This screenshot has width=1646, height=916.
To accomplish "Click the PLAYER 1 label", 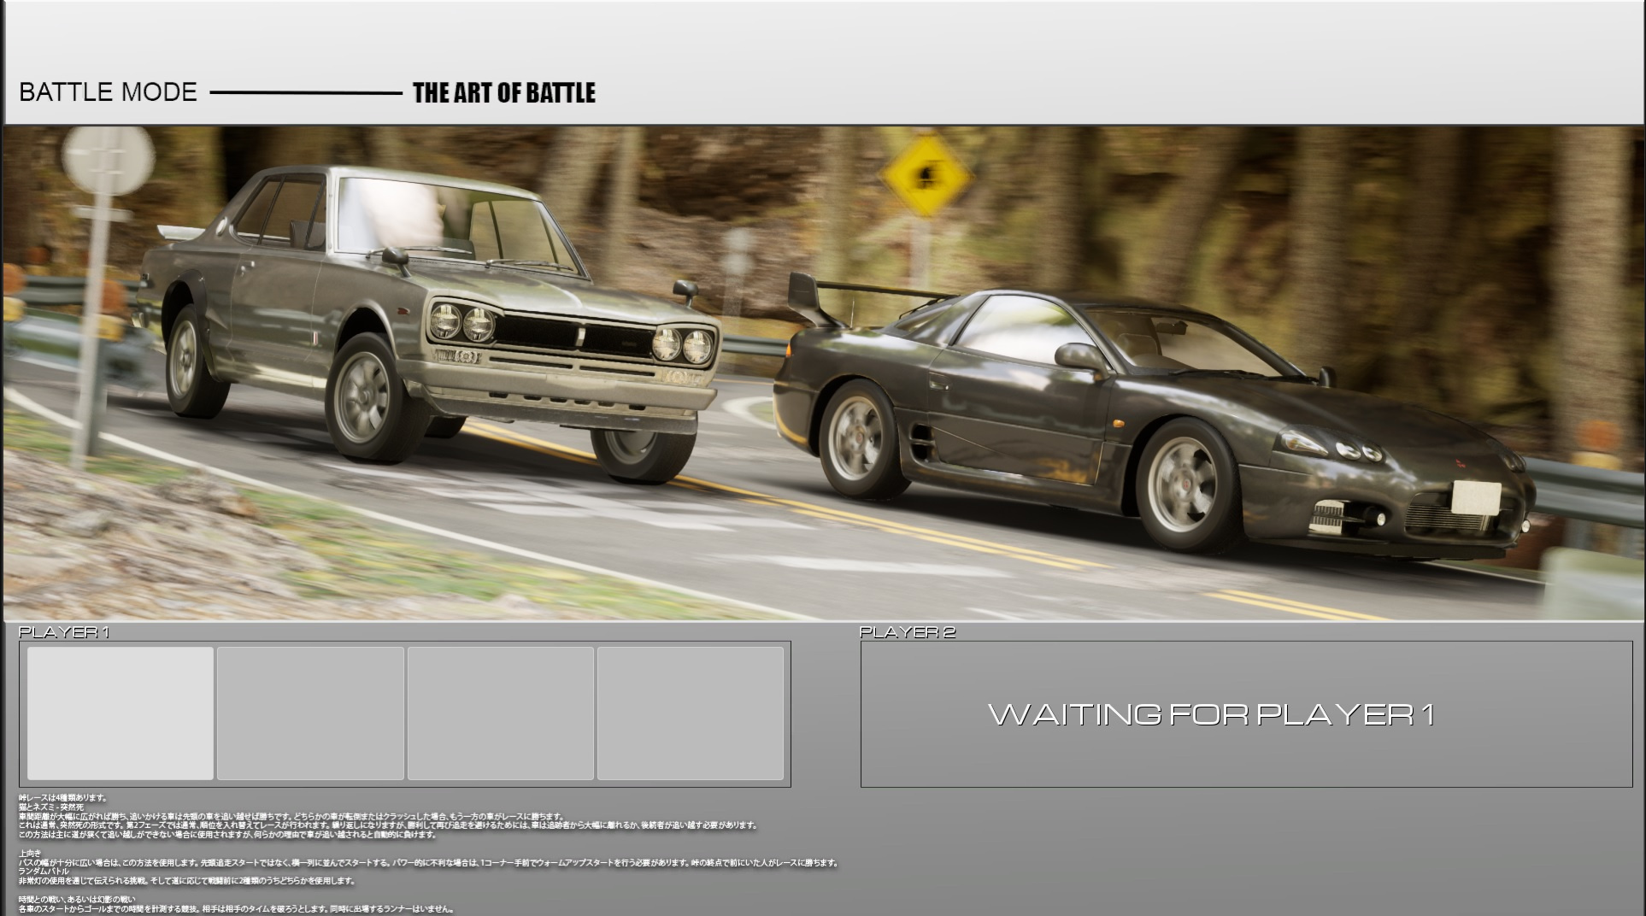I will pos(64,632).
